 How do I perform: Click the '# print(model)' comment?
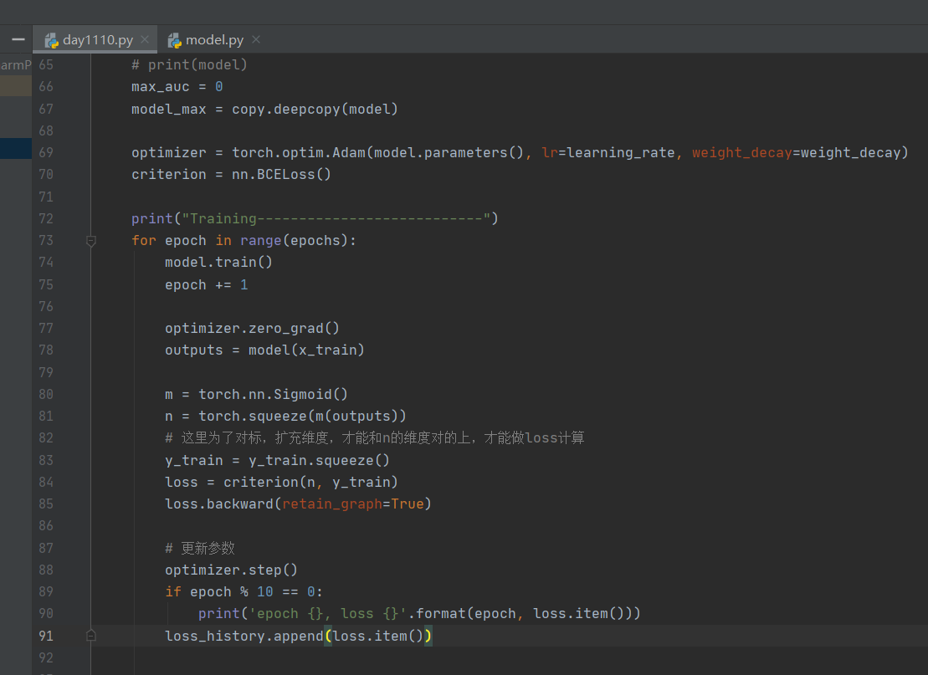tap(189, 65)
